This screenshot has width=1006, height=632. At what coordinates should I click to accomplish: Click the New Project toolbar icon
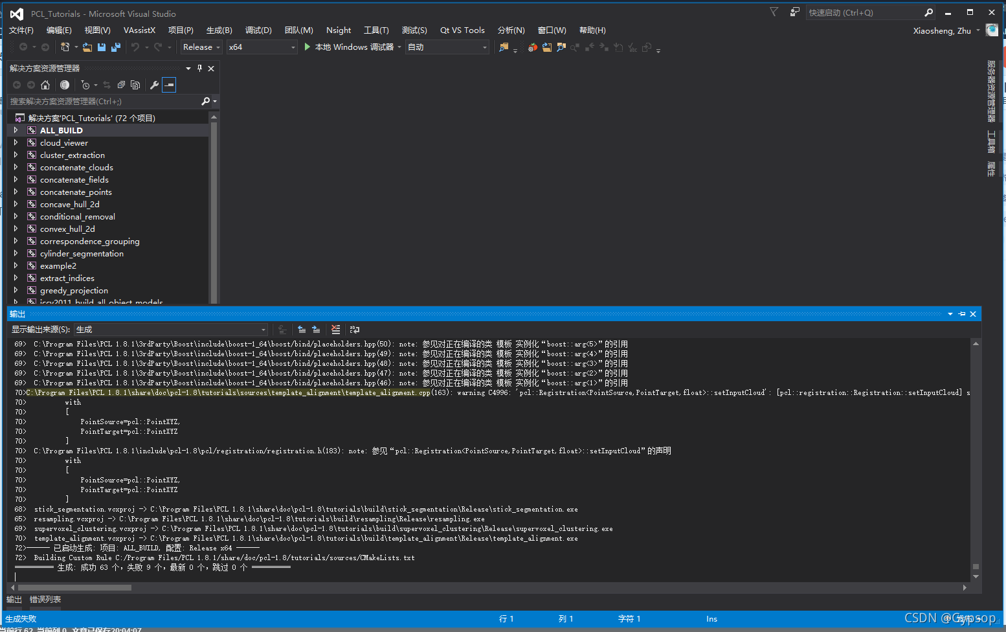point(65,47)
